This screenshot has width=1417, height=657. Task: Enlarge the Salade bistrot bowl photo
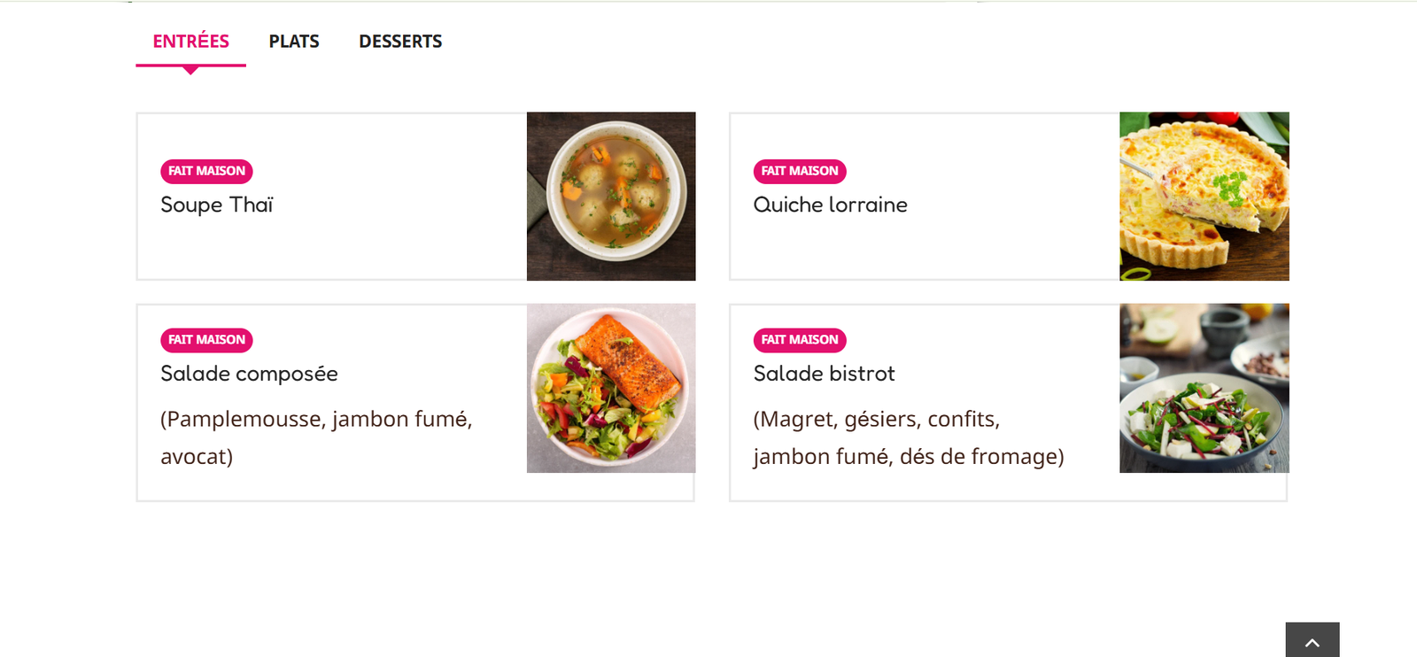(x=1204, y=388)
